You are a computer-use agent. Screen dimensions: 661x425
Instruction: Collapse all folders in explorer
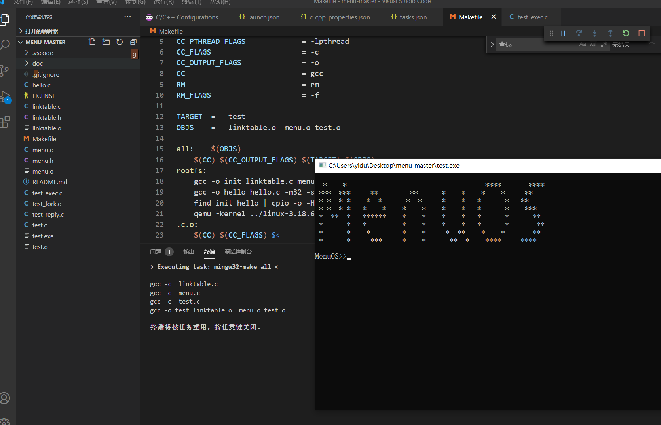pyautogui.click(x=133, y=42)
